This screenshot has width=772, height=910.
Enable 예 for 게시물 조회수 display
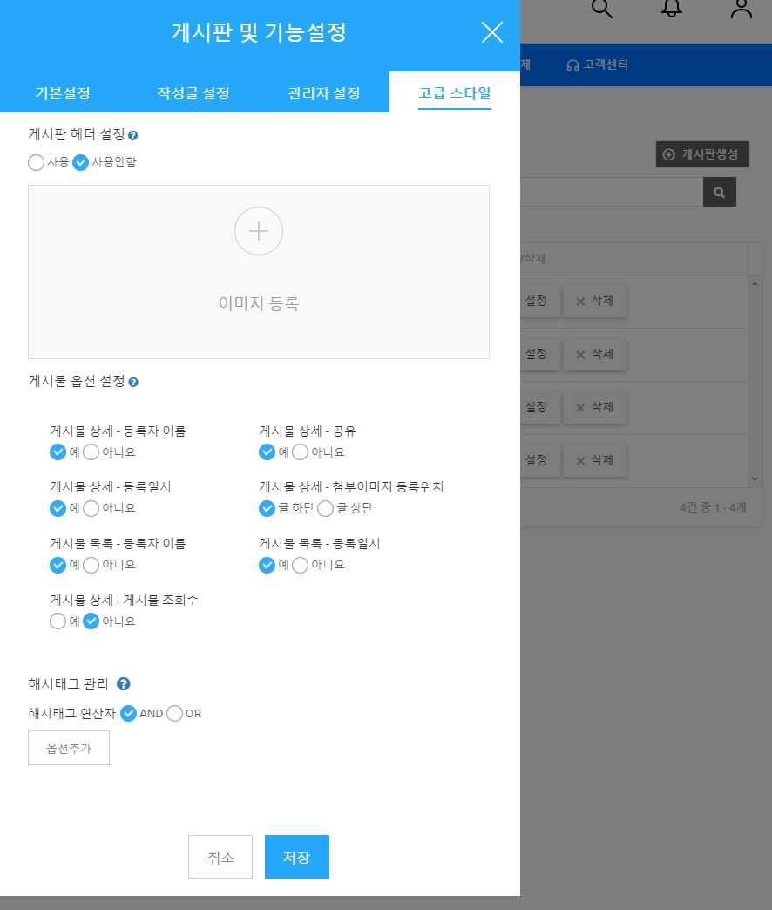pyautogui.click(x=58, y=621)
